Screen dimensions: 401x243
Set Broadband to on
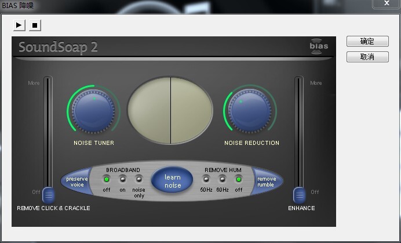pos(123,180)
